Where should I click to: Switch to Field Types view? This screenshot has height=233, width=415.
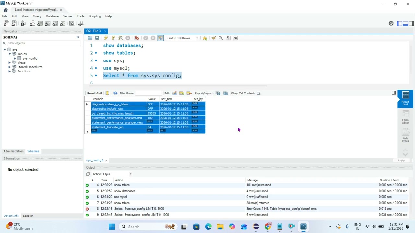tap(405, 135)
